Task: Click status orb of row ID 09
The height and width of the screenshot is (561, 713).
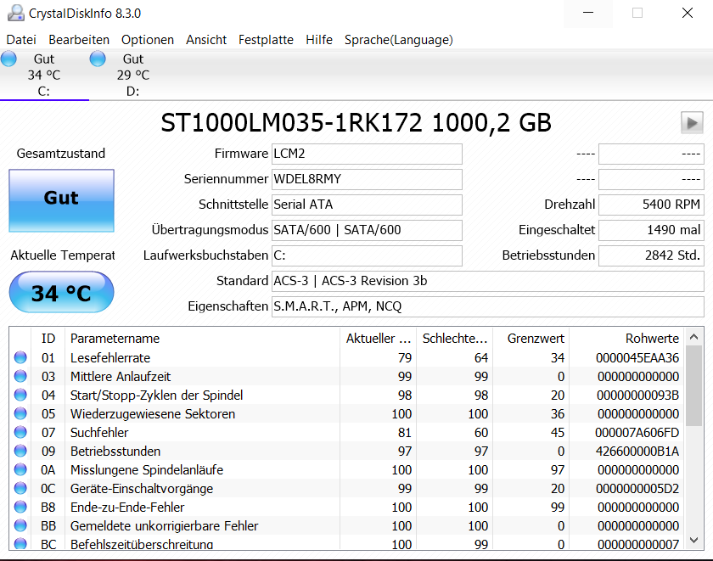Action: (20, 451)
